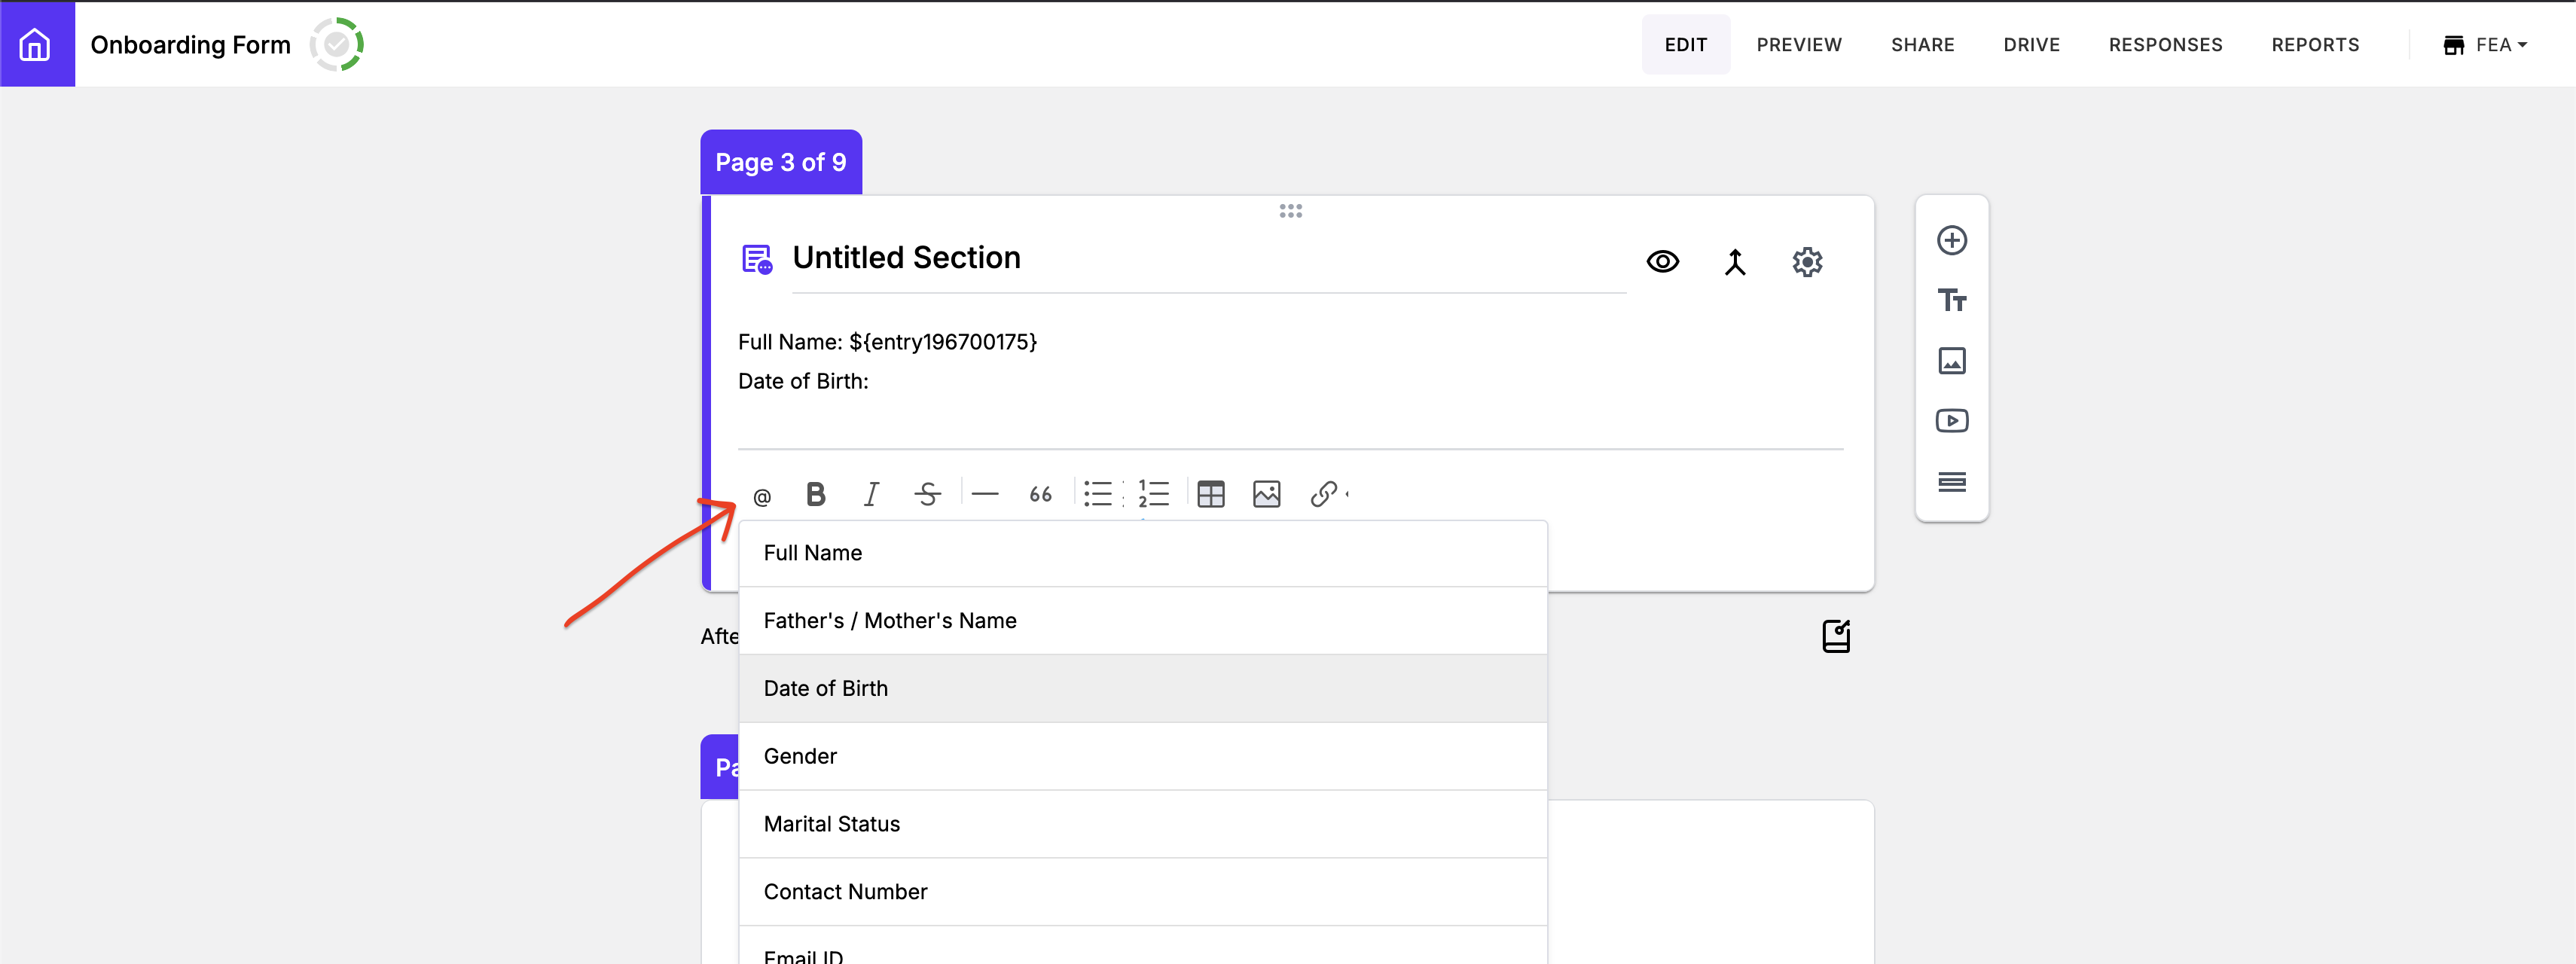Open the RESPONSES tab

point(2165,45)
